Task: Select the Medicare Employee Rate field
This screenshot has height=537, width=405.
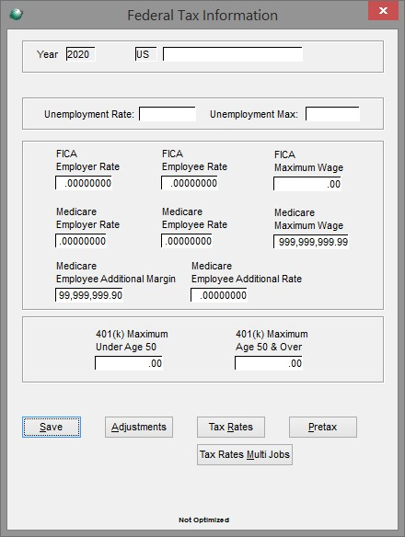Action: coord(187,241)
